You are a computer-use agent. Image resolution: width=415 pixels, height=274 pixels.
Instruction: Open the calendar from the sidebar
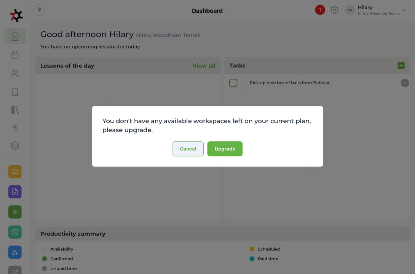tap(15, 55)
